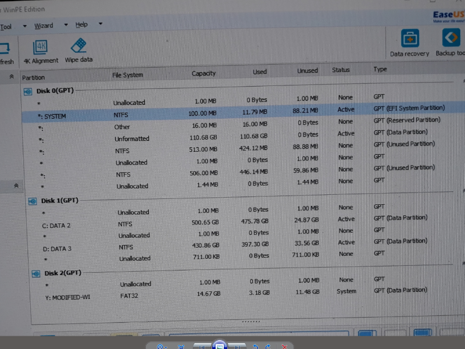Click the Disk 1(GPT) disk icon
This screenshot has height=349, width=465.
(33, 201)
